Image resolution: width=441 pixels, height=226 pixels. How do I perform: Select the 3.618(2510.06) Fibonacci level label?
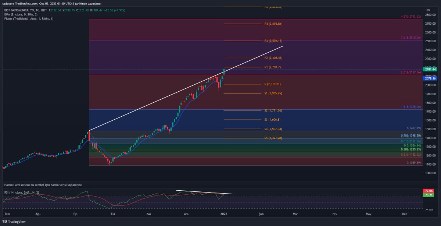pyautogui.click(x=410, y=38)
